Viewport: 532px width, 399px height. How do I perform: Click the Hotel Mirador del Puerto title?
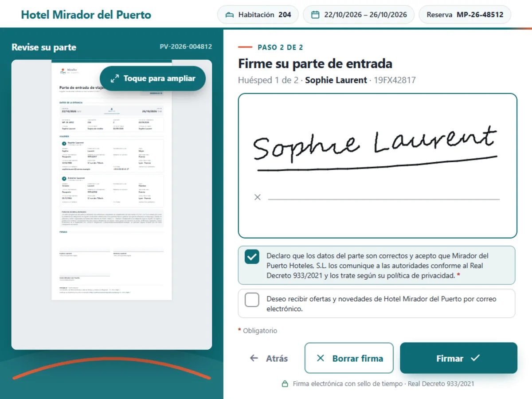86,15
